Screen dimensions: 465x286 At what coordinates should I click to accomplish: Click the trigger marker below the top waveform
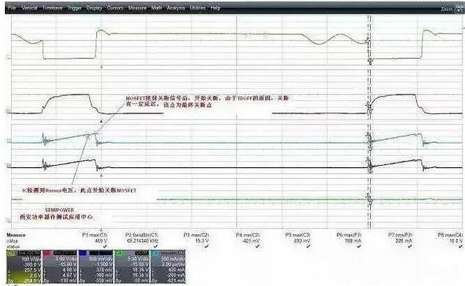[x=102, y=66]
